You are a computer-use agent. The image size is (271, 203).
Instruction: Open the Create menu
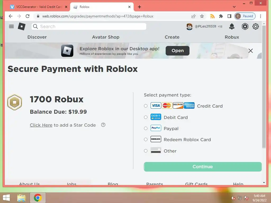tap(172, 37)
